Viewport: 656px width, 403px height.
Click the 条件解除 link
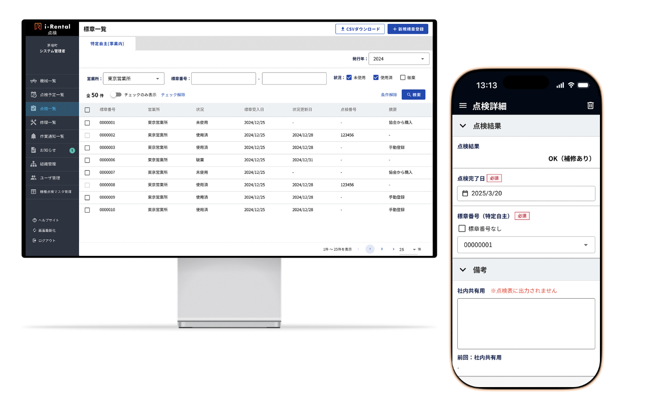click(x=388, y=95)
